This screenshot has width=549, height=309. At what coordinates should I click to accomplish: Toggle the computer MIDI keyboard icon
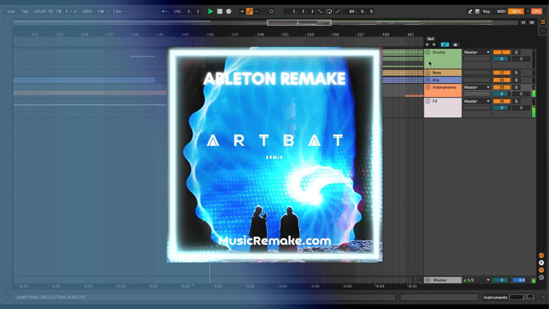coord(478,11)
